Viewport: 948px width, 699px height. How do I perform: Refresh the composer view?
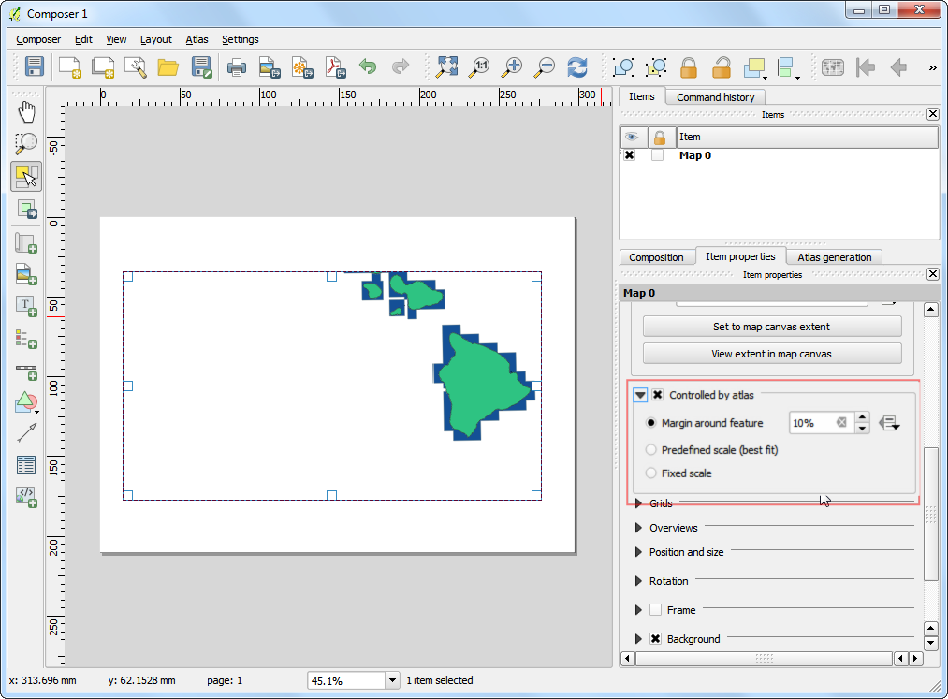(577, 66)
